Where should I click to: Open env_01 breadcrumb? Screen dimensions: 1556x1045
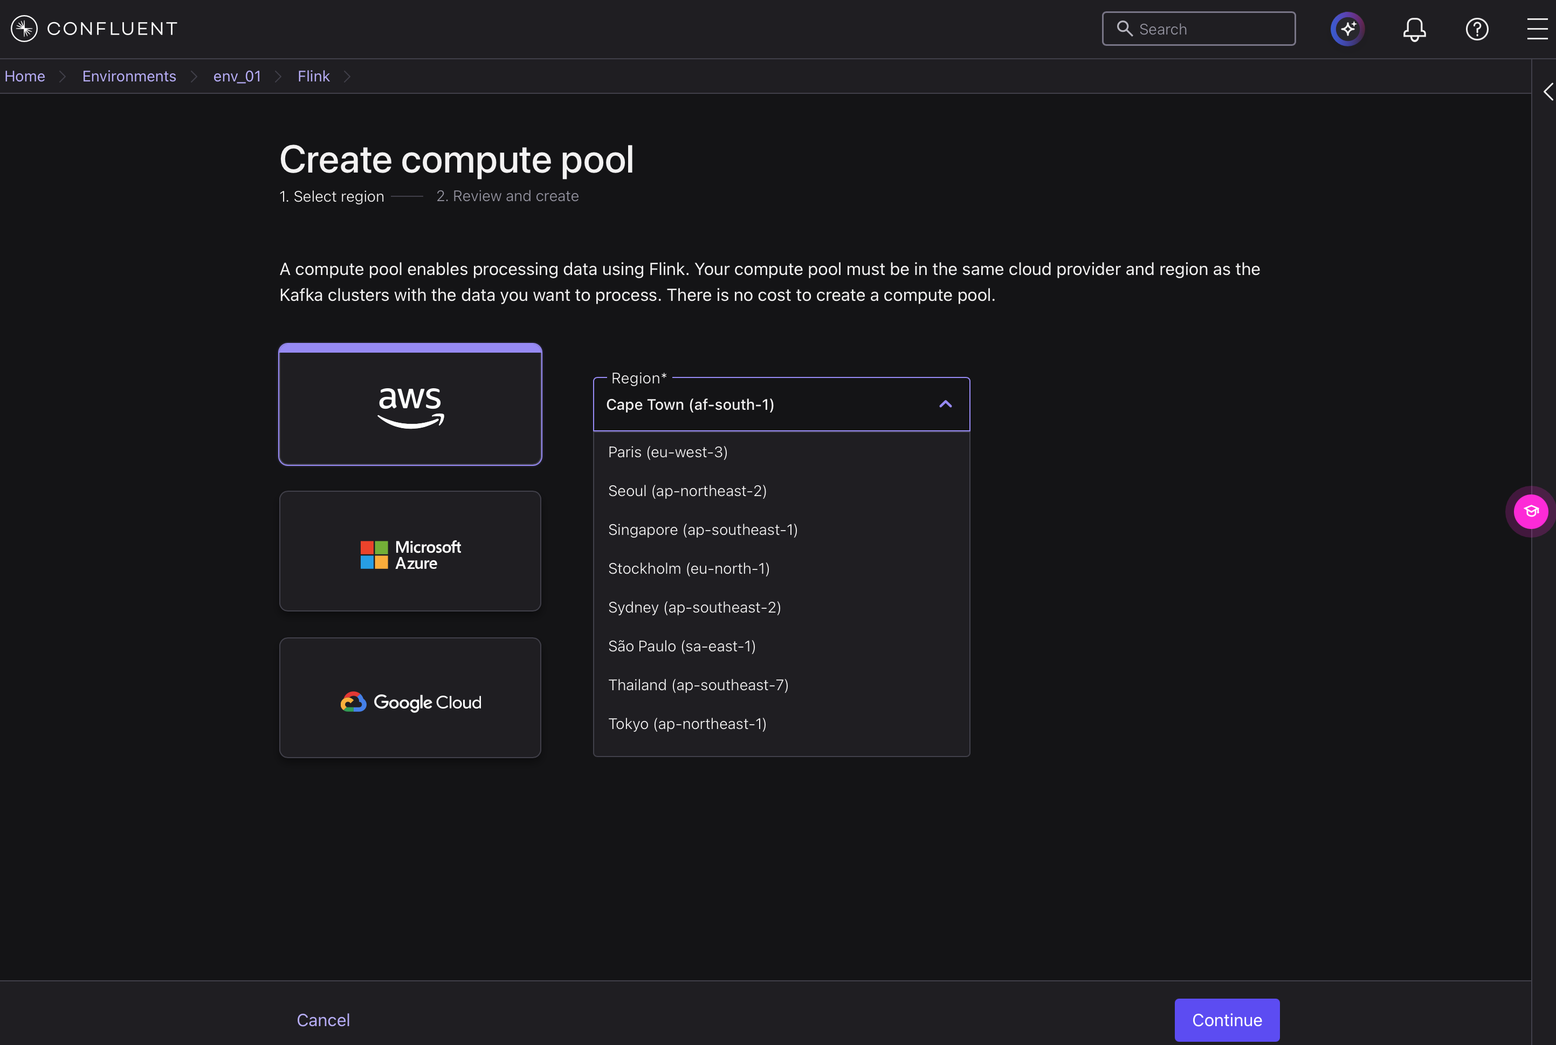(237, 76)
